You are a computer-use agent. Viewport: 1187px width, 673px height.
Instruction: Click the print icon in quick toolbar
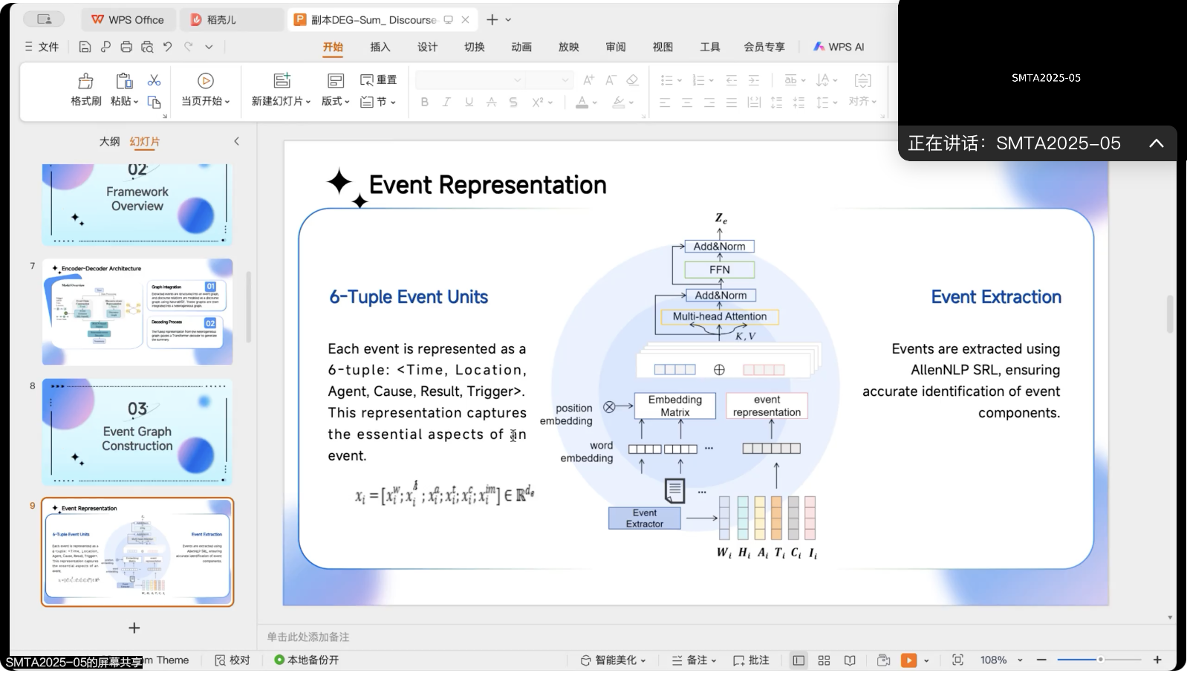coord(126,47)
